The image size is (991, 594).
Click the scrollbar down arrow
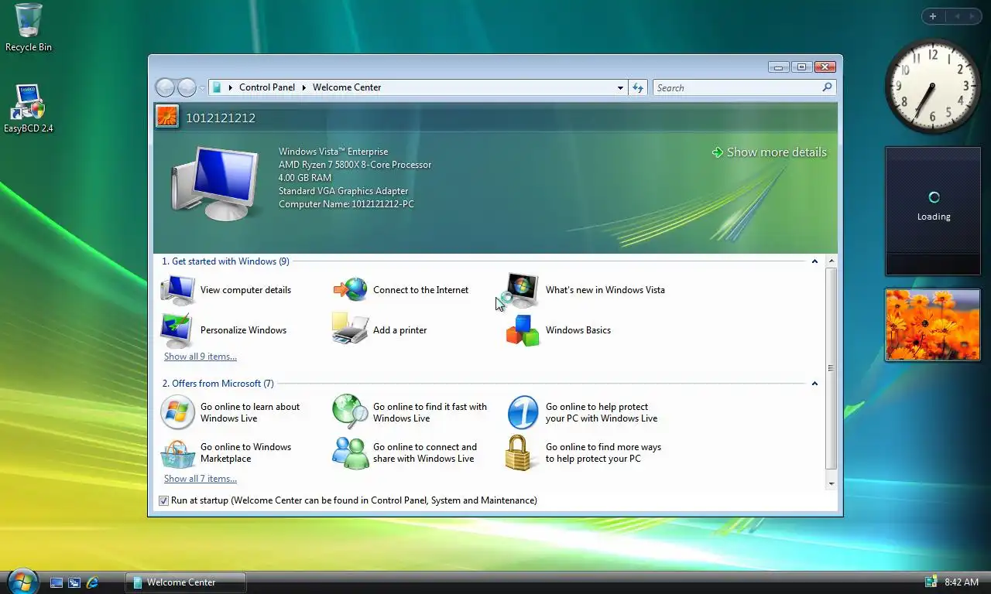832,483
